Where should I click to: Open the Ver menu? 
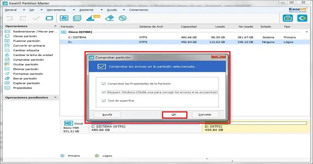pyautogui.click(x=32, y=10)
